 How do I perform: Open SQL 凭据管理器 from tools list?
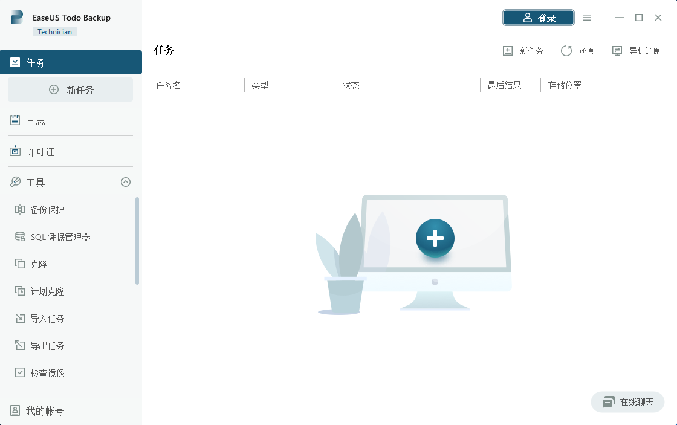60,237
